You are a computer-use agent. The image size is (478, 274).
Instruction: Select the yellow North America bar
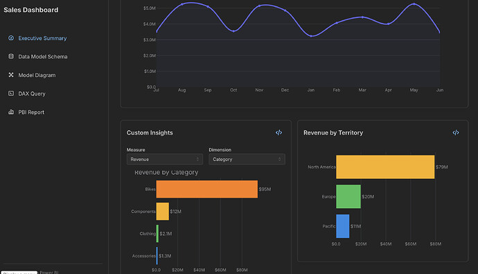click(385, 167)
